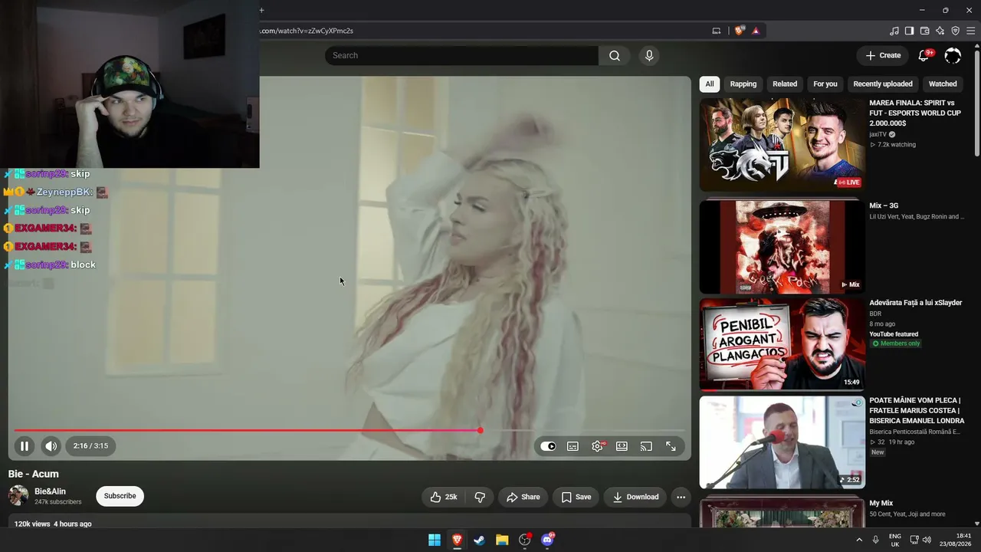This screenshot has width=981, height=552.
Task: Search with voice microphone
Action: 649,55
